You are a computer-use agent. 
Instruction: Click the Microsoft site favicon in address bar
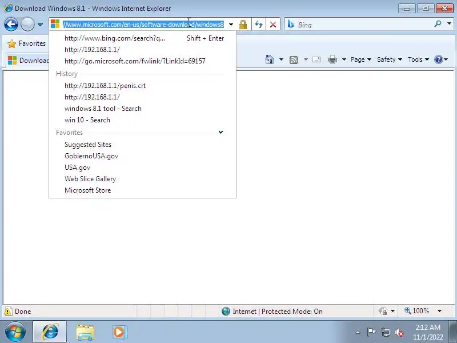tap(55, 24)
